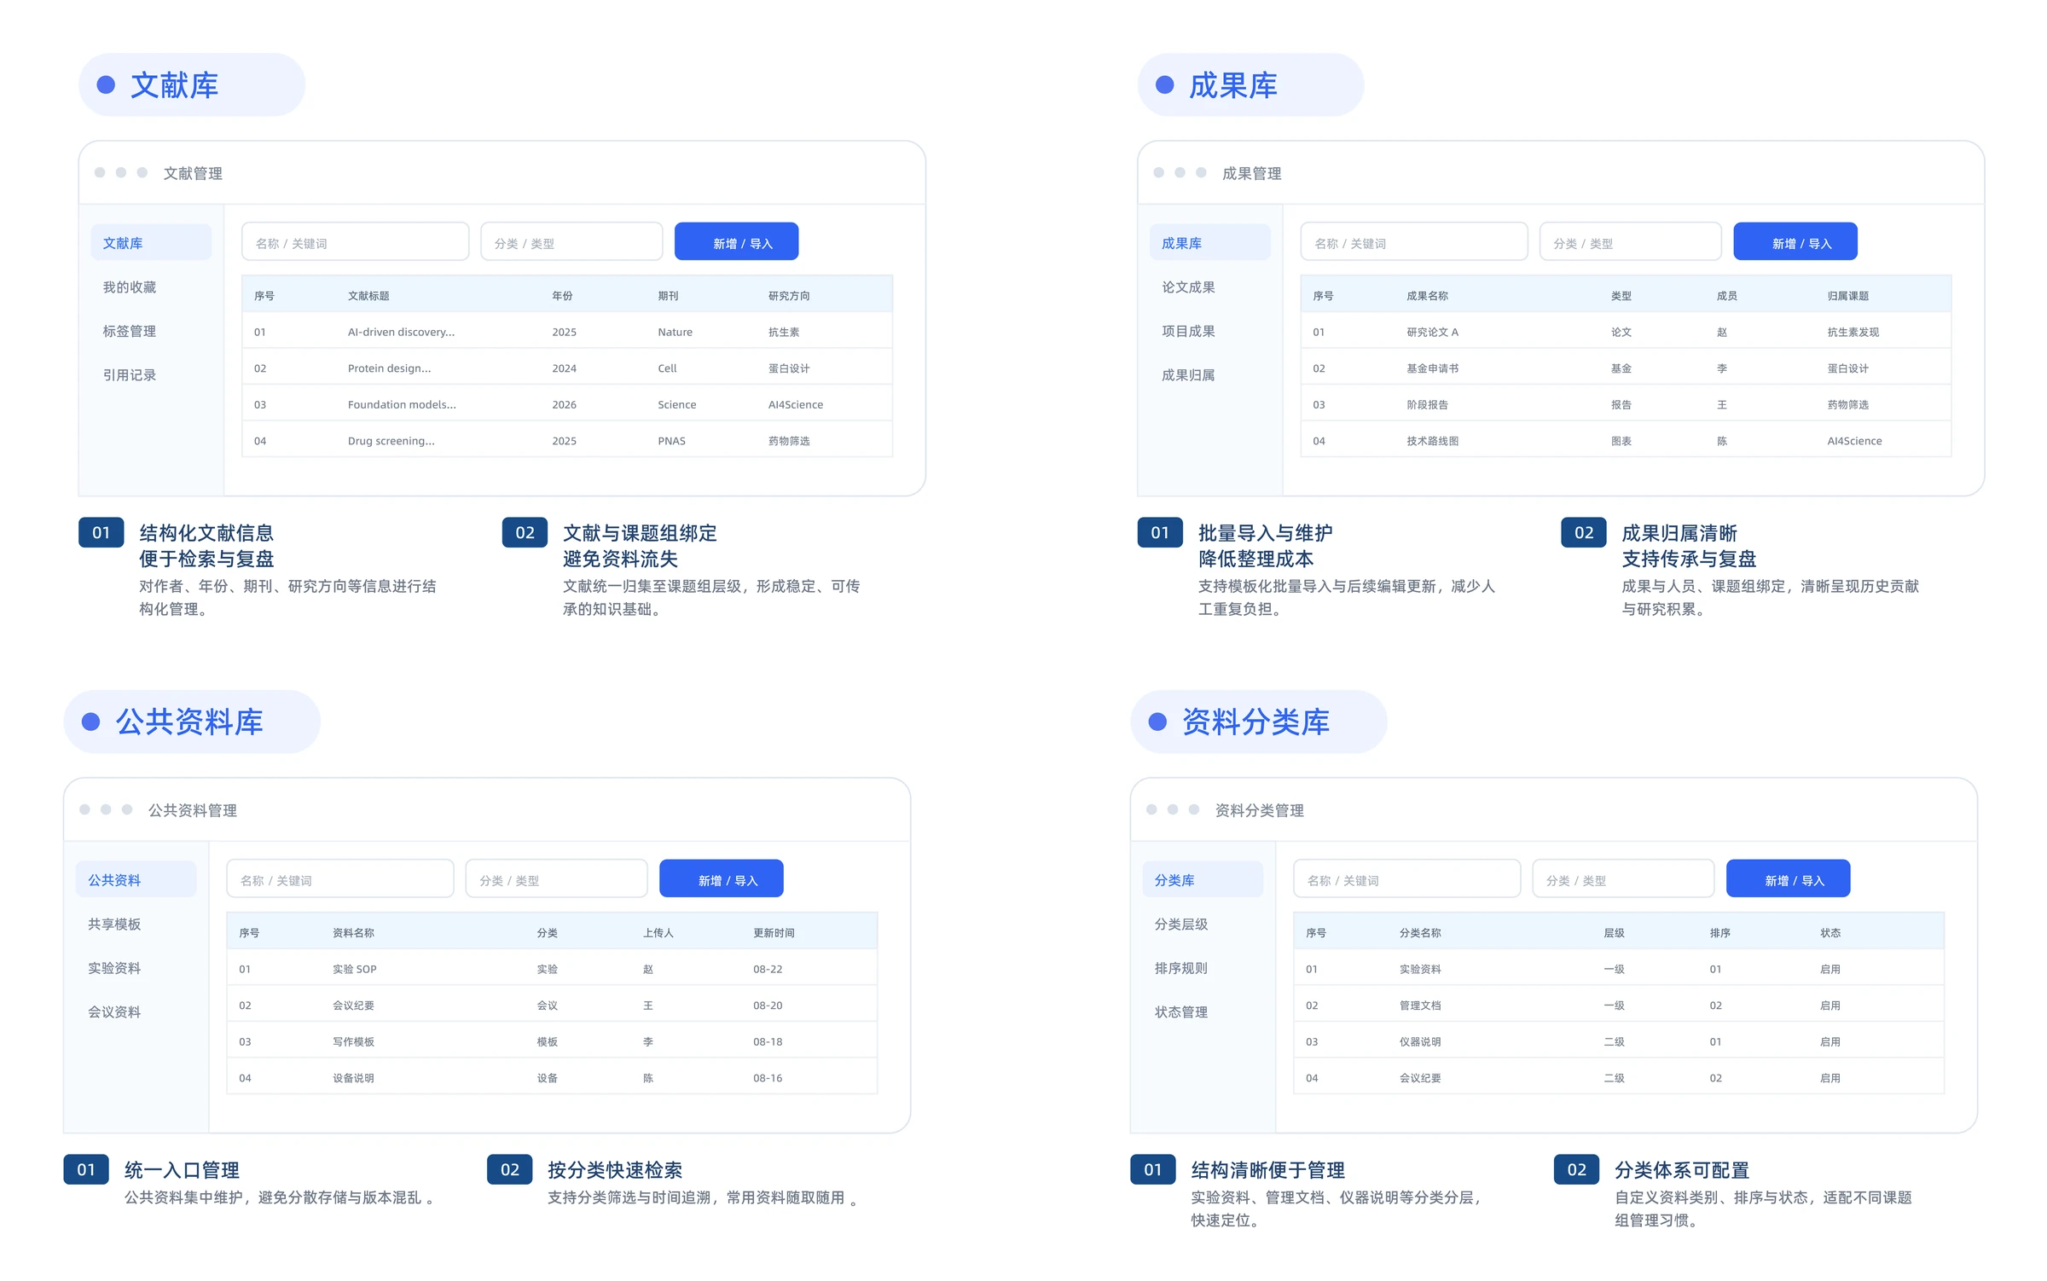This screenshot has height=1281, width=2047.
Task: Focus 名称 / 关键词 field in 资料分类管理
Action: (x=1407, y=878)
